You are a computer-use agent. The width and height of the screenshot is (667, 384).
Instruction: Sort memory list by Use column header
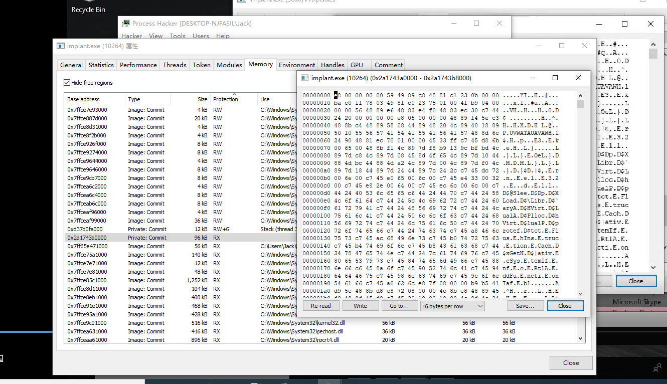tap(277, 99)
